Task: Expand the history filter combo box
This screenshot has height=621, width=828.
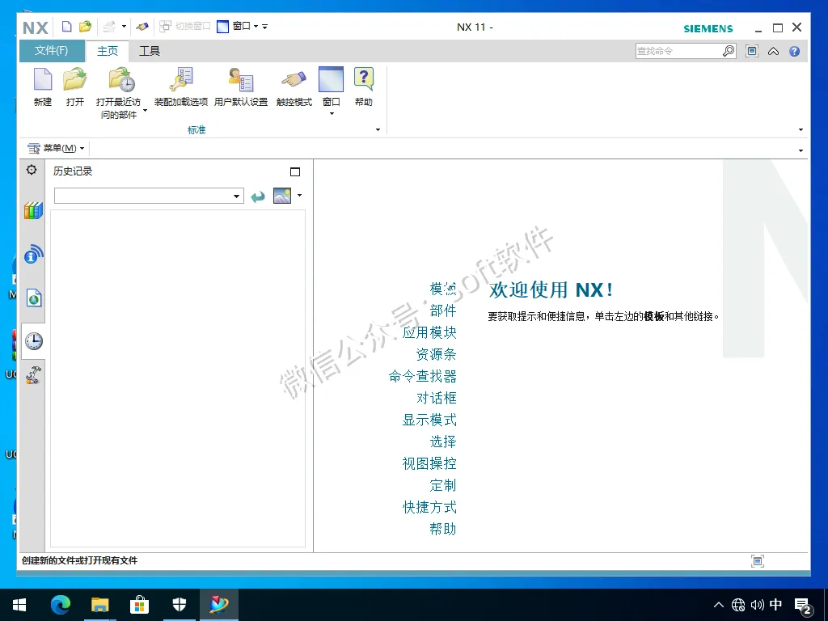Action: coord(236,196)
